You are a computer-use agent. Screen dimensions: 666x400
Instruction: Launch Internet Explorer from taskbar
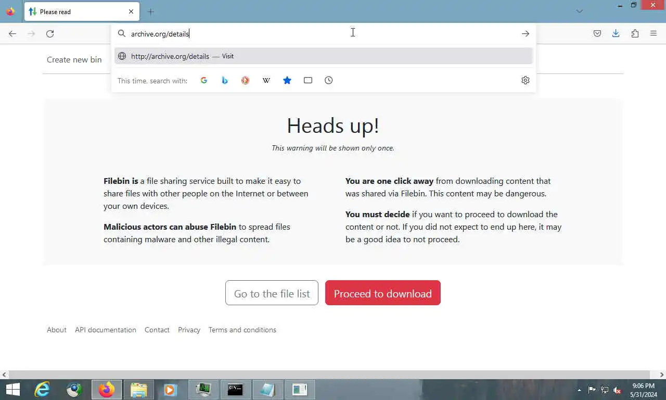tap(42, 390)
